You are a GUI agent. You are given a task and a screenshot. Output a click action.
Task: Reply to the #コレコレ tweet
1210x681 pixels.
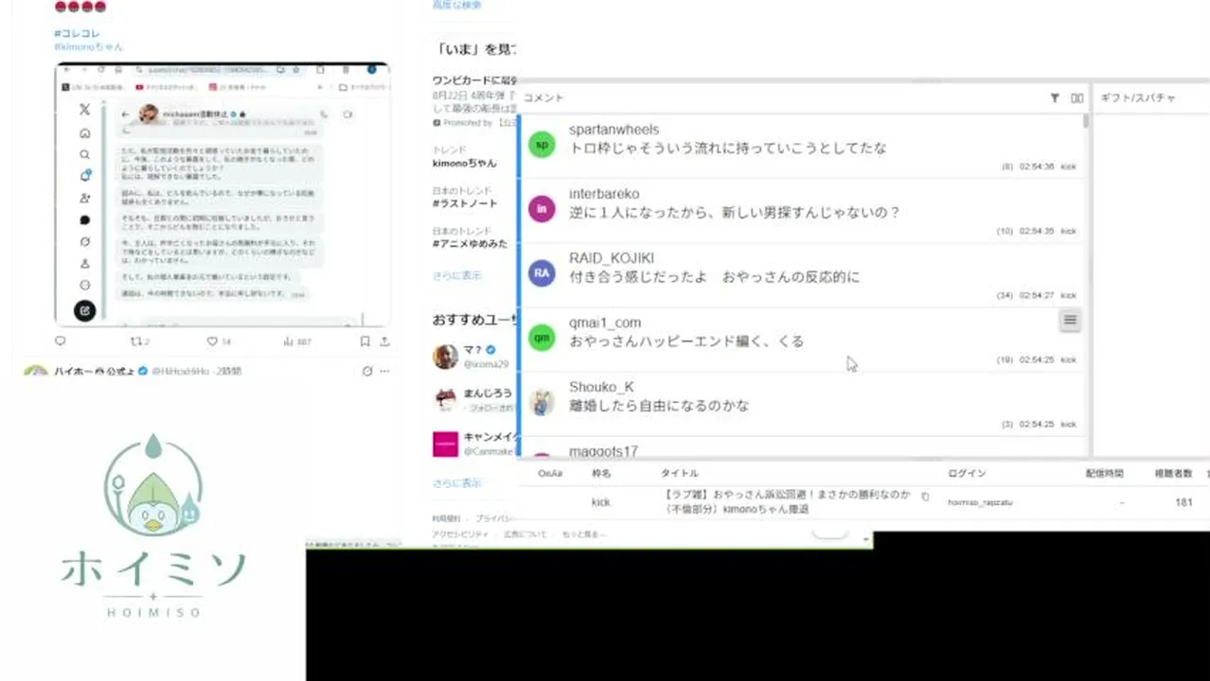(61, 341)
